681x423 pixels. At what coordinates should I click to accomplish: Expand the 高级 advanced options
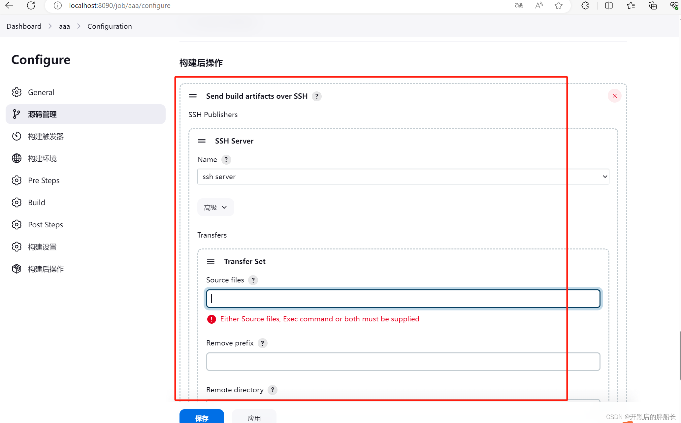[216, 207]
